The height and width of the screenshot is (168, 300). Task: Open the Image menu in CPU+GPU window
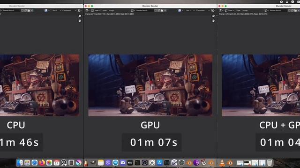[x=245, y=10]
